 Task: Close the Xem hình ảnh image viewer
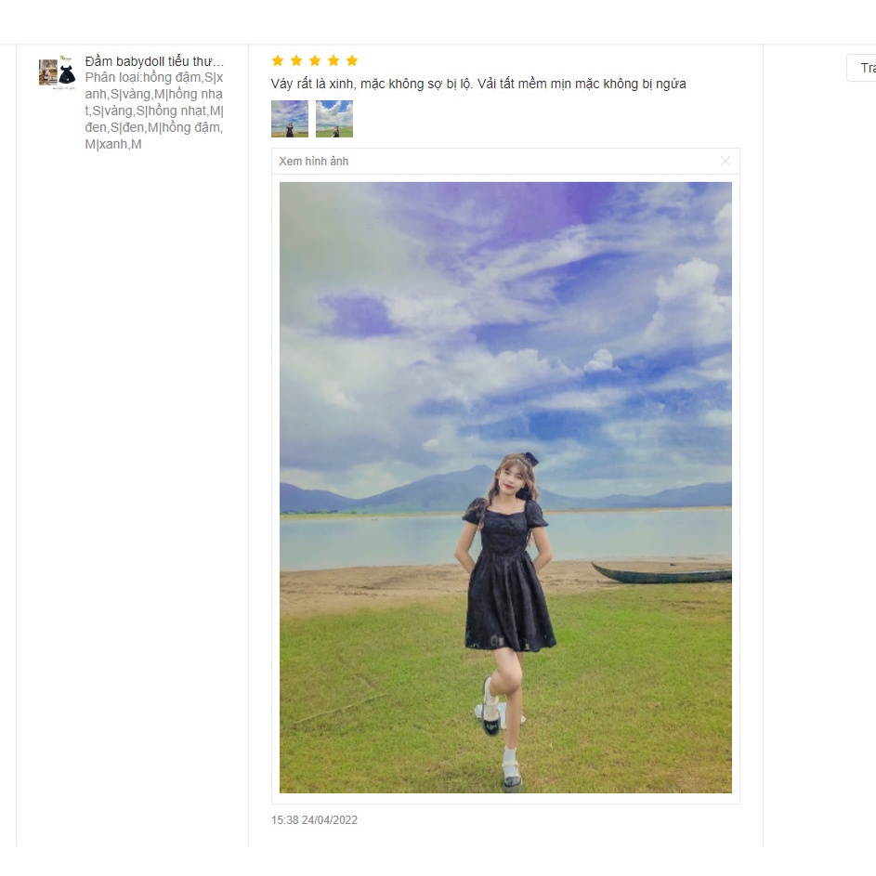[x=726, y=162]
